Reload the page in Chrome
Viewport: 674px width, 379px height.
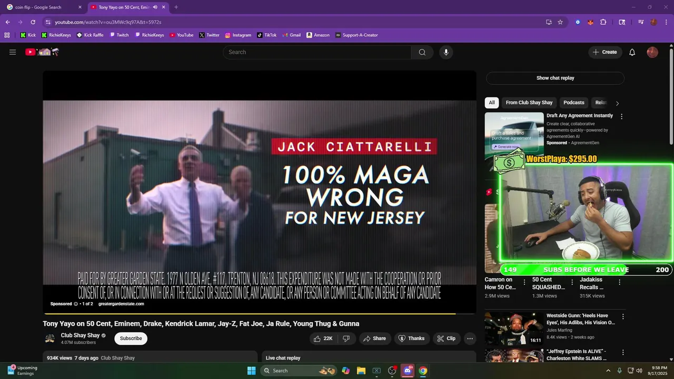click(33, 22)
